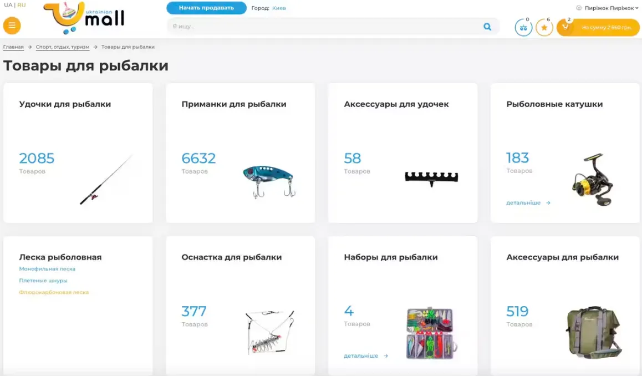
Task: Click the green fishing bag image
Action: tap(594, 332)
